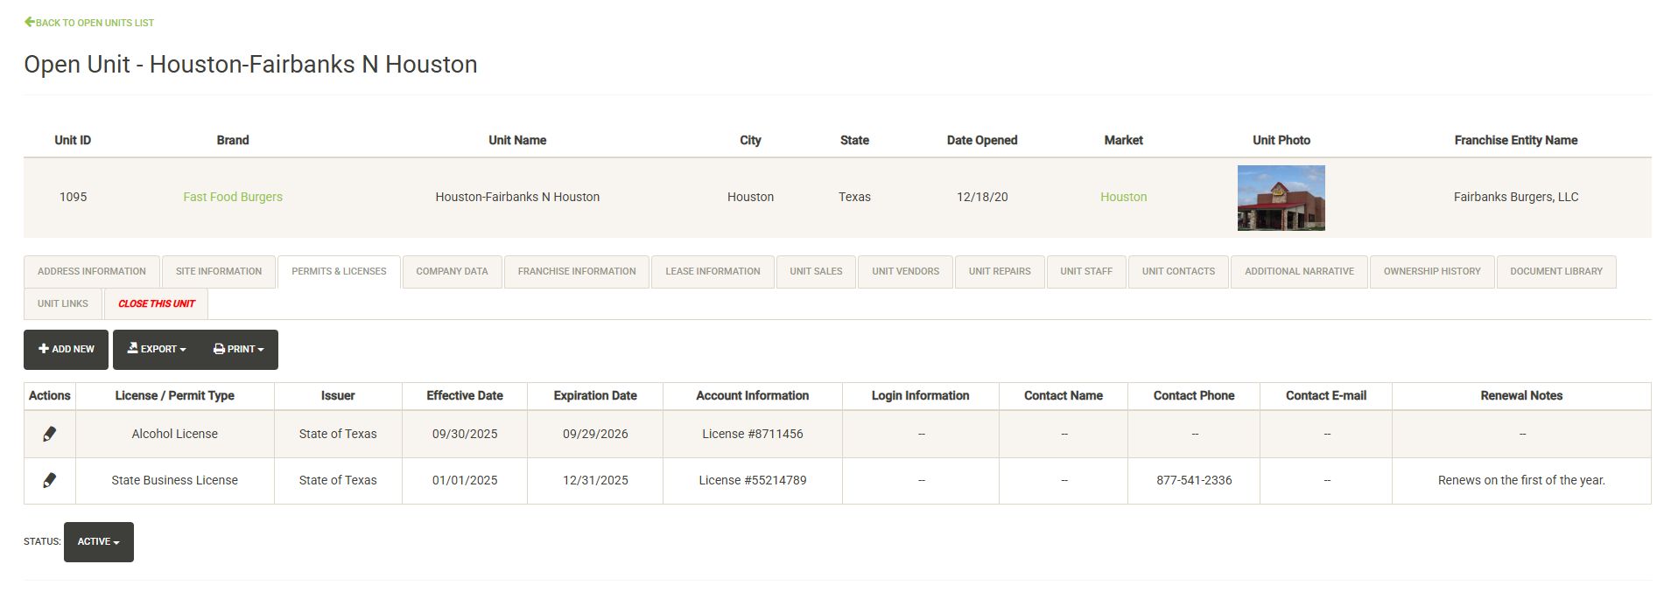
Task: Open the Ownership History tab
Action: pos(1431,271)
